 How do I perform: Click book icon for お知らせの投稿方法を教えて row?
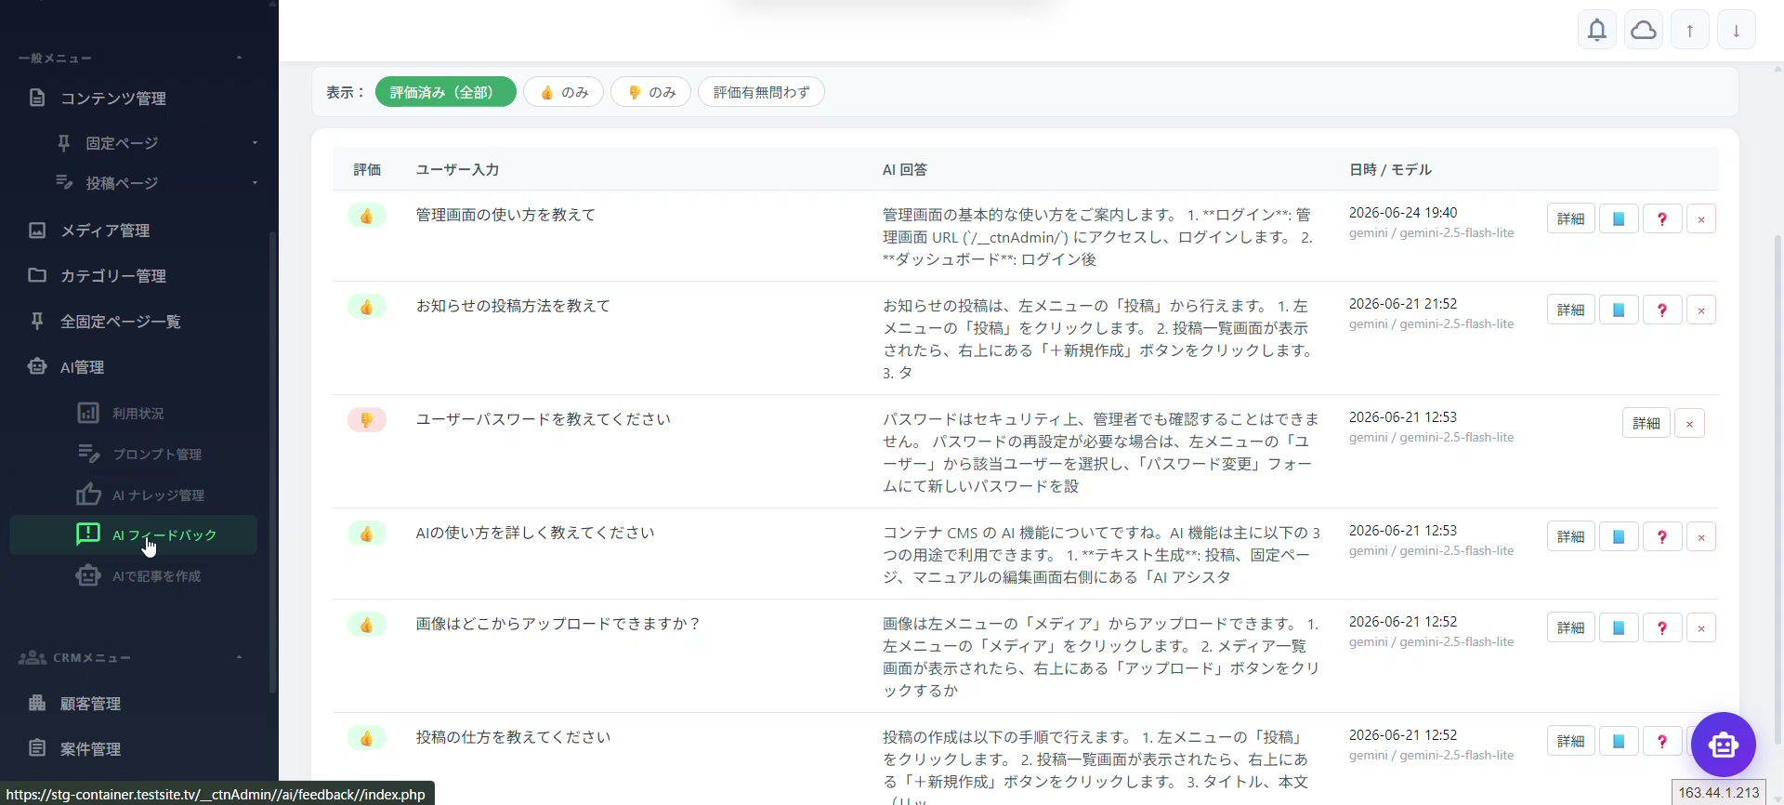pos(1618,310)
